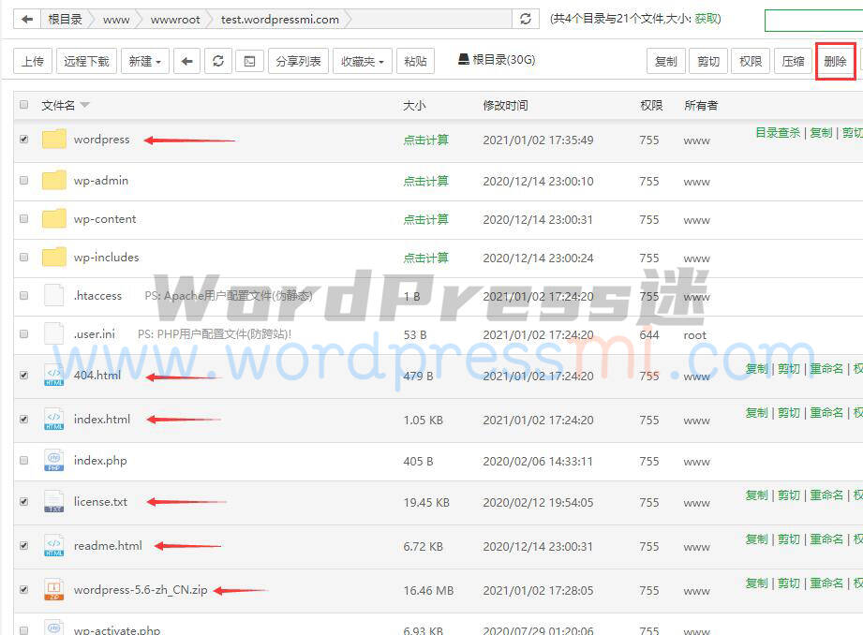This screenshot has width=863, height=635.
Task: Check the wp-admin folder checkbox
Action: [23, 181]
